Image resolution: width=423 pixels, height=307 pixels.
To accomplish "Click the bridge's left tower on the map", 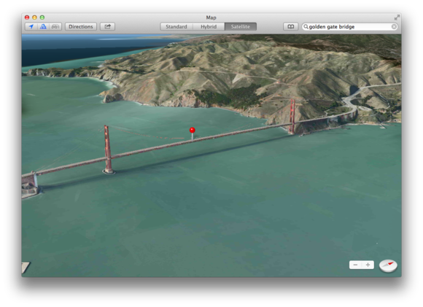I will (108, 149).
